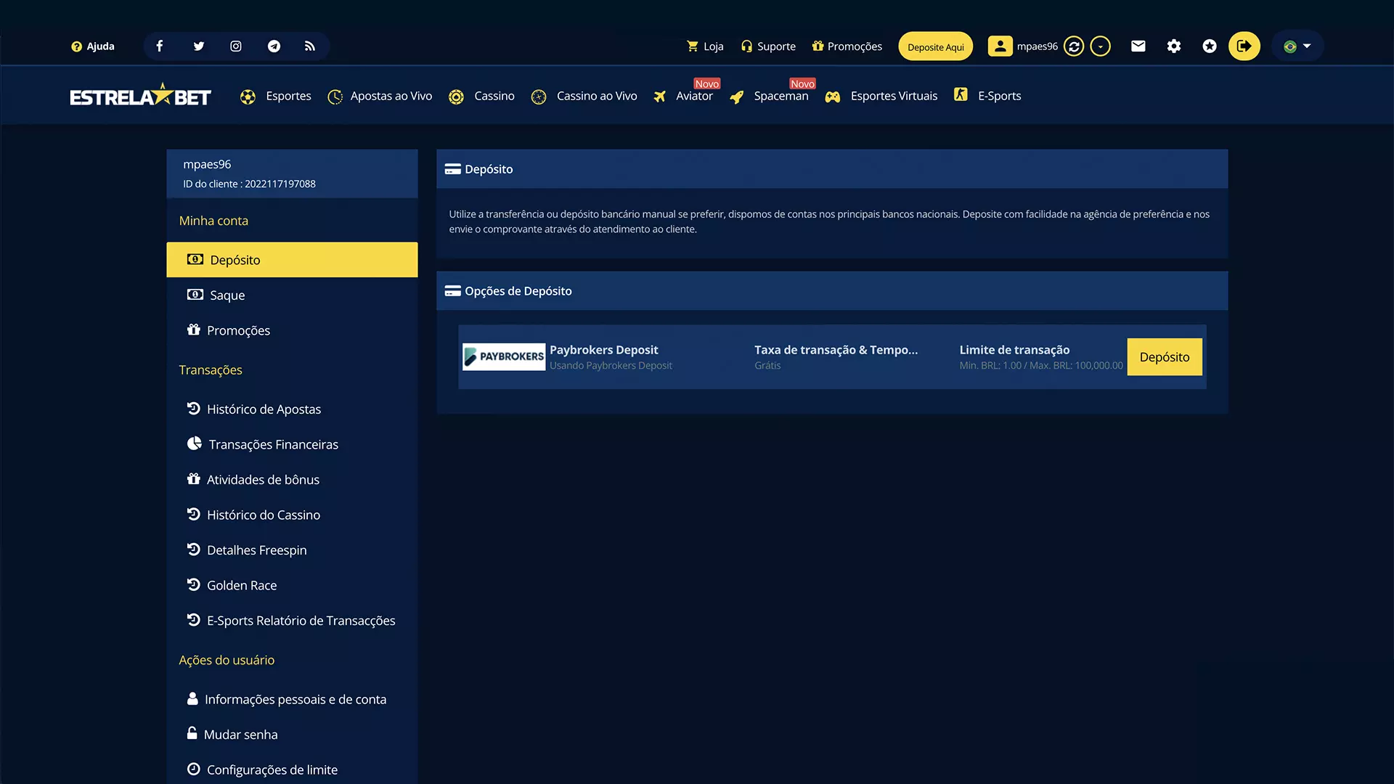
Task: Open the Twitter social icon
Action: pyautogui.click(x=198, y=46)
